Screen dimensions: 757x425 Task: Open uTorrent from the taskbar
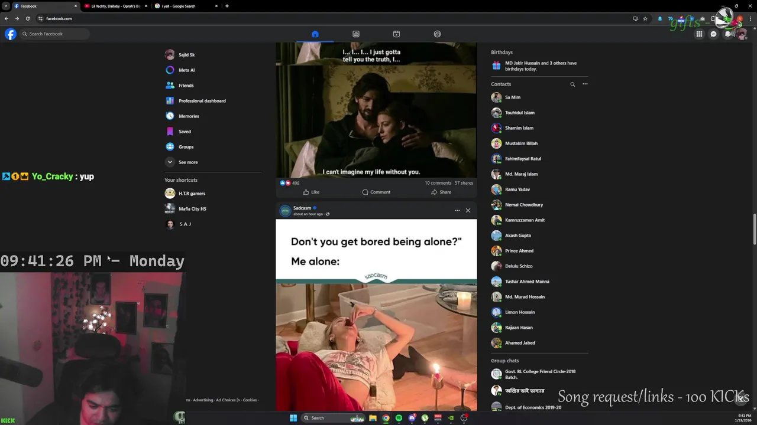tap(425, 418)
